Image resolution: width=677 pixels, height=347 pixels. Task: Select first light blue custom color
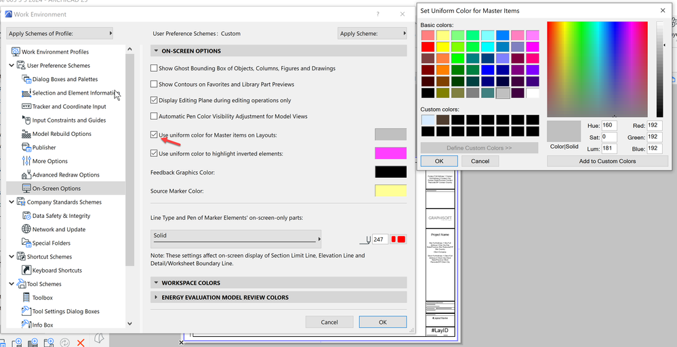coord(428,120)
